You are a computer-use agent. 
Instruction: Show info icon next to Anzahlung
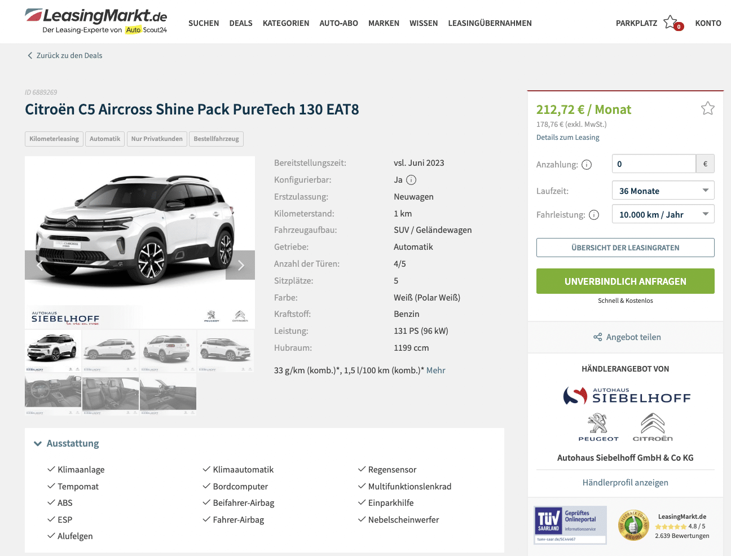pos(587,165)
